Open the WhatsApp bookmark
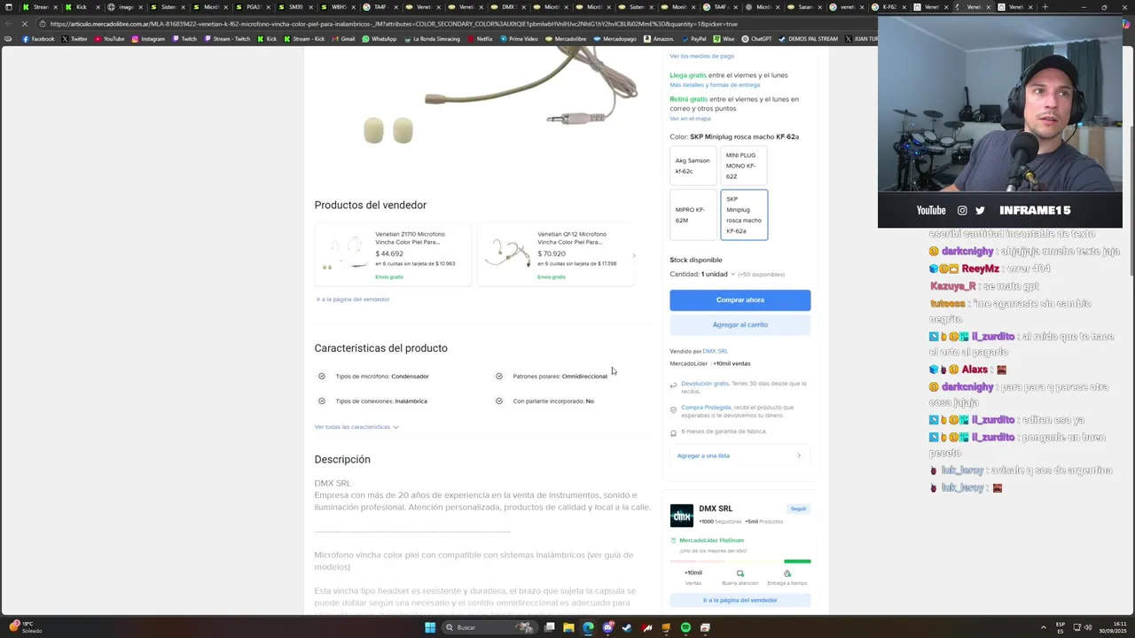The image size is (1135, 638). (x=380, y=39)
